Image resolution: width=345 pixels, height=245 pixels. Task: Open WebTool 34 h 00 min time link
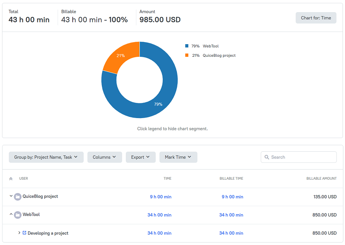point(159,215)
